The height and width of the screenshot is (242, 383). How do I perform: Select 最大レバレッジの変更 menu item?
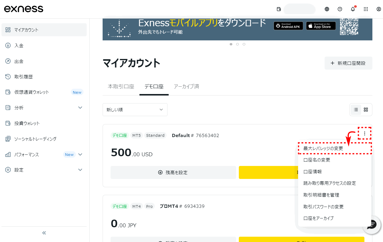point(335,149)
